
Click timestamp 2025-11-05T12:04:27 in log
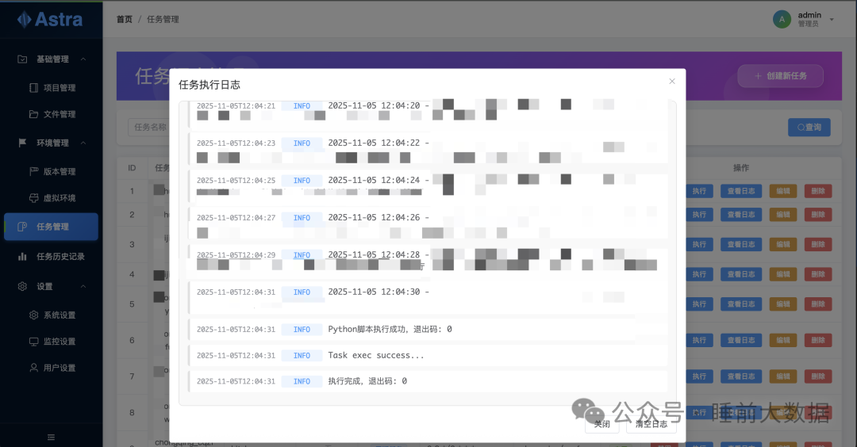tap(236, 218)
